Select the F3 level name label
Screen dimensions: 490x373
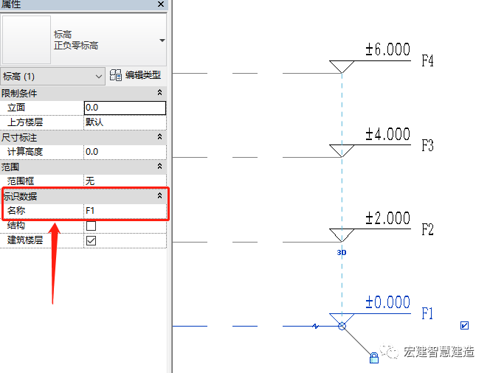[427, 145]
